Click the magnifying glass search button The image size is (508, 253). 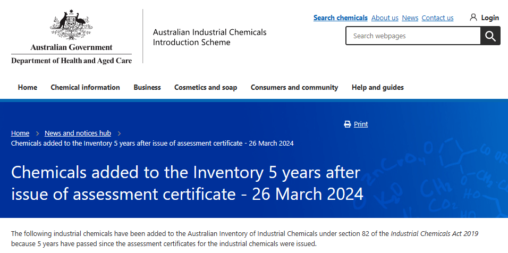pyautogui.click(x=490, y=36)
